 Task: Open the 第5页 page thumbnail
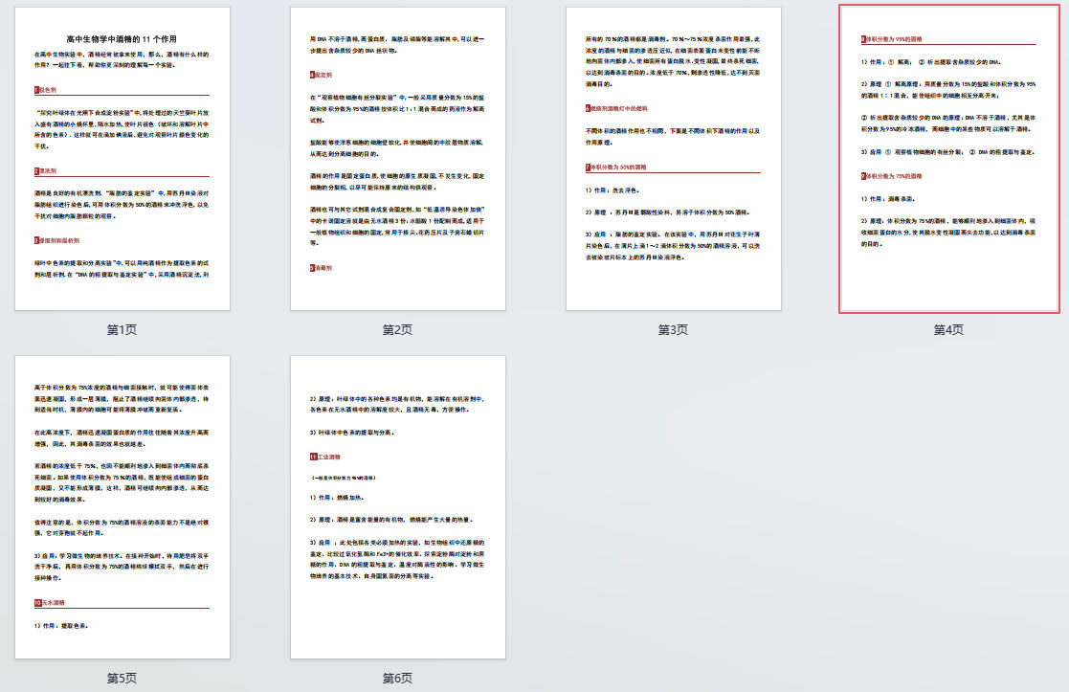click(122, 506)
